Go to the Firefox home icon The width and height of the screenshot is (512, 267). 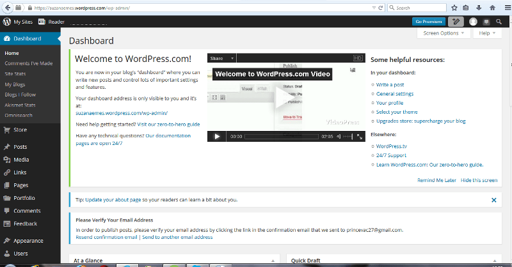[492, 8]
